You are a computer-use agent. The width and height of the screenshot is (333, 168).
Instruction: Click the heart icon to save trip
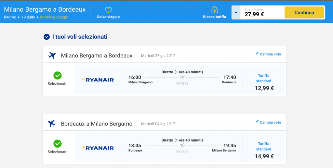108,10
